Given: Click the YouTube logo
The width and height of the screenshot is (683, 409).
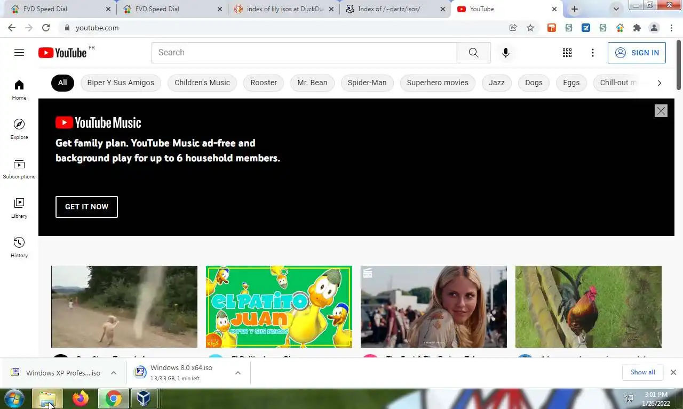Looking at the screenshot, I should [62, 53].
